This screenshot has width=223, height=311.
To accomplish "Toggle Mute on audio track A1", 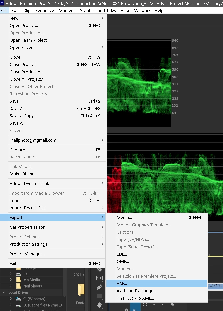I will 154,305.
